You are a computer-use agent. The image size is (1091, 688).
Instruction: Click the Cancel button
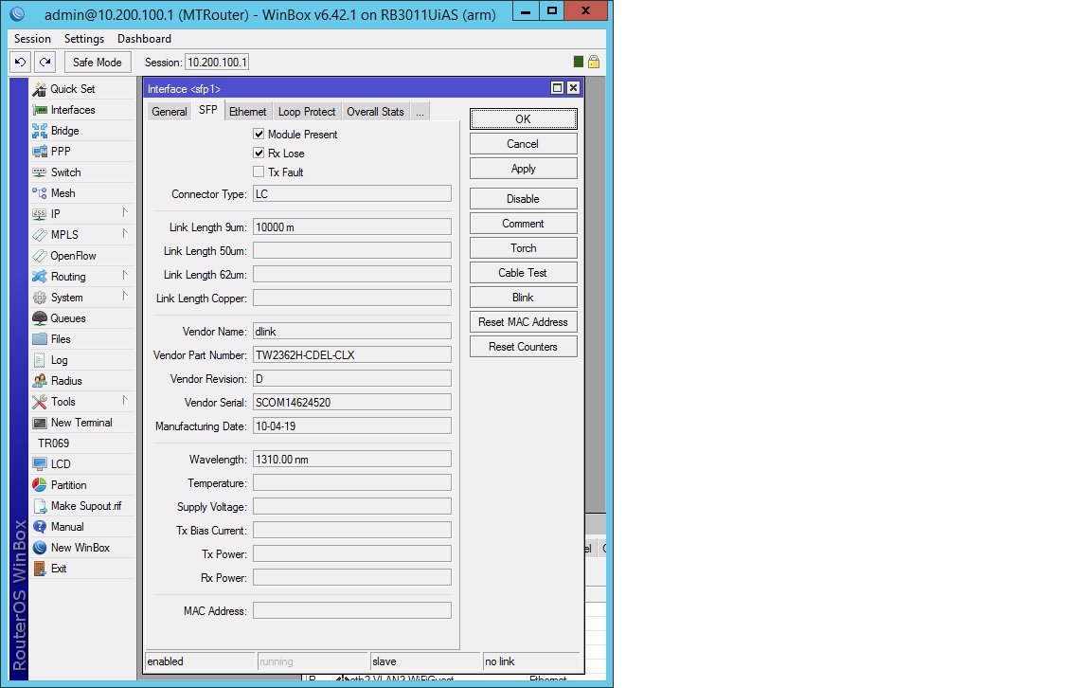click(523, 144)
